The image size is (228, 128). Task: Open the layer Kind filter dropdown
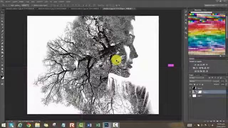[196, 78]
